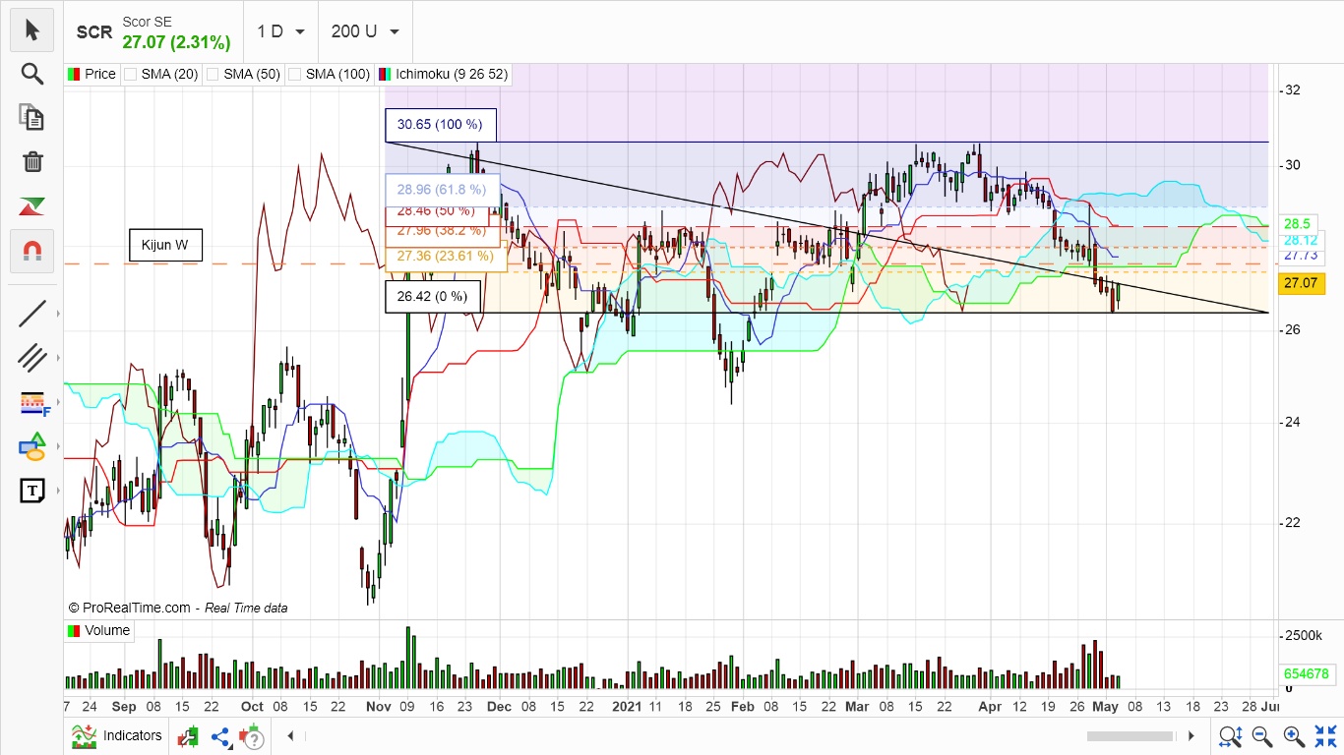
Task: Select the cursor pointer tool
Action: (x=31, y=30)
